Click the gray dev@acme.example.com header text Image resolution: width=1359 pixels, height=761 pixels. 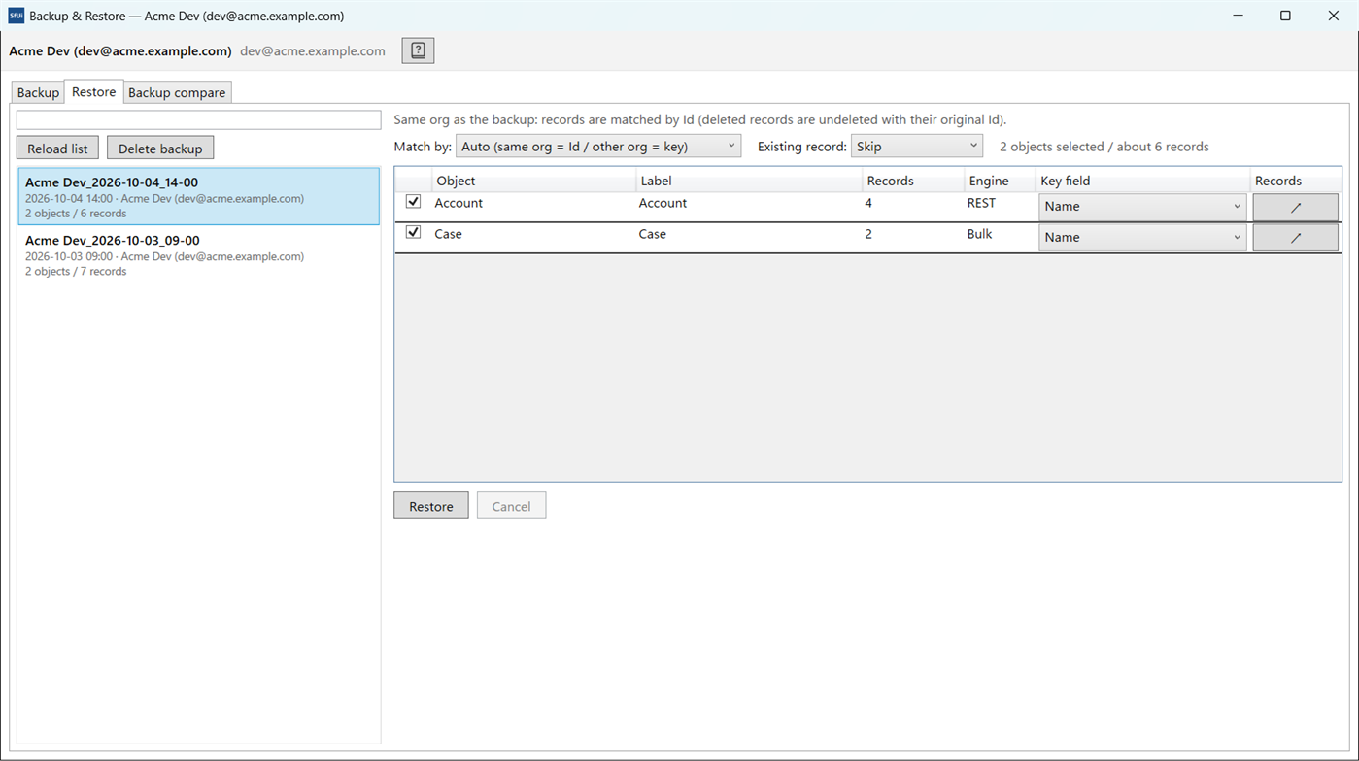pyautogui.click(x=313, y=50)
